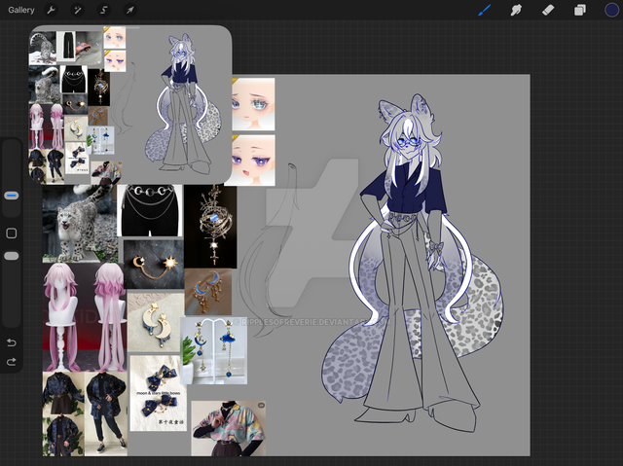The width and height of the screenshot is (623, 466).
Task: Tap the snow leopard reference photo
Action: [x=78, y=224]
